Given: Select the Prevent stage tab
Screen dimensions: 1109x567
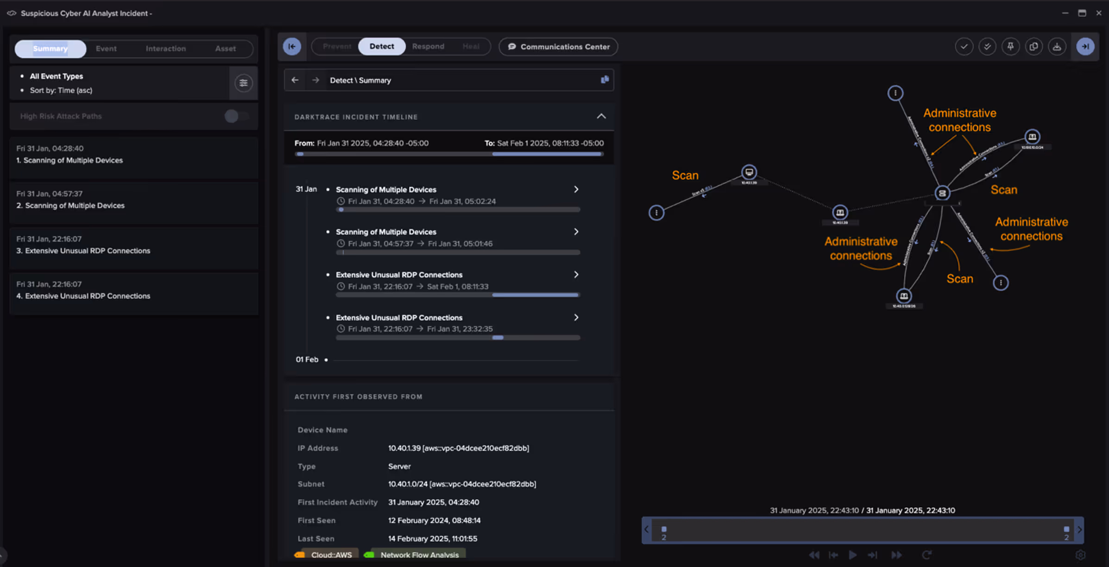Looking at the screenshot, I should (337, 46).
